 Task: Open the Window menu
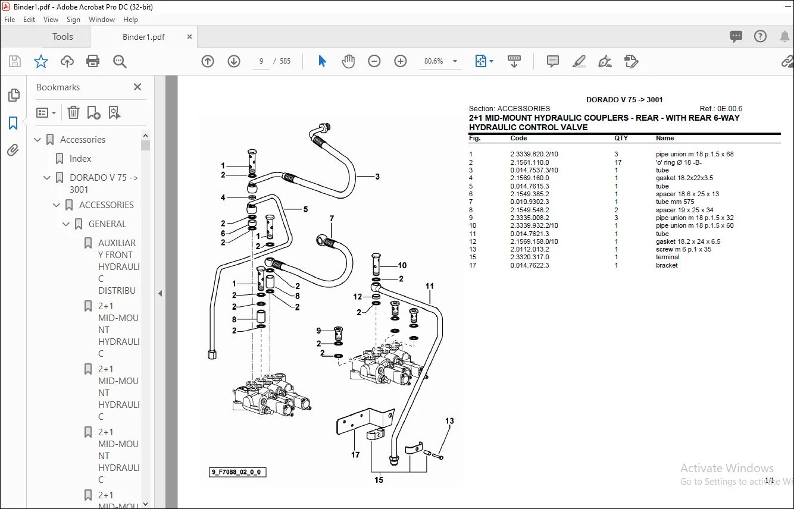(x=102, y=20)
